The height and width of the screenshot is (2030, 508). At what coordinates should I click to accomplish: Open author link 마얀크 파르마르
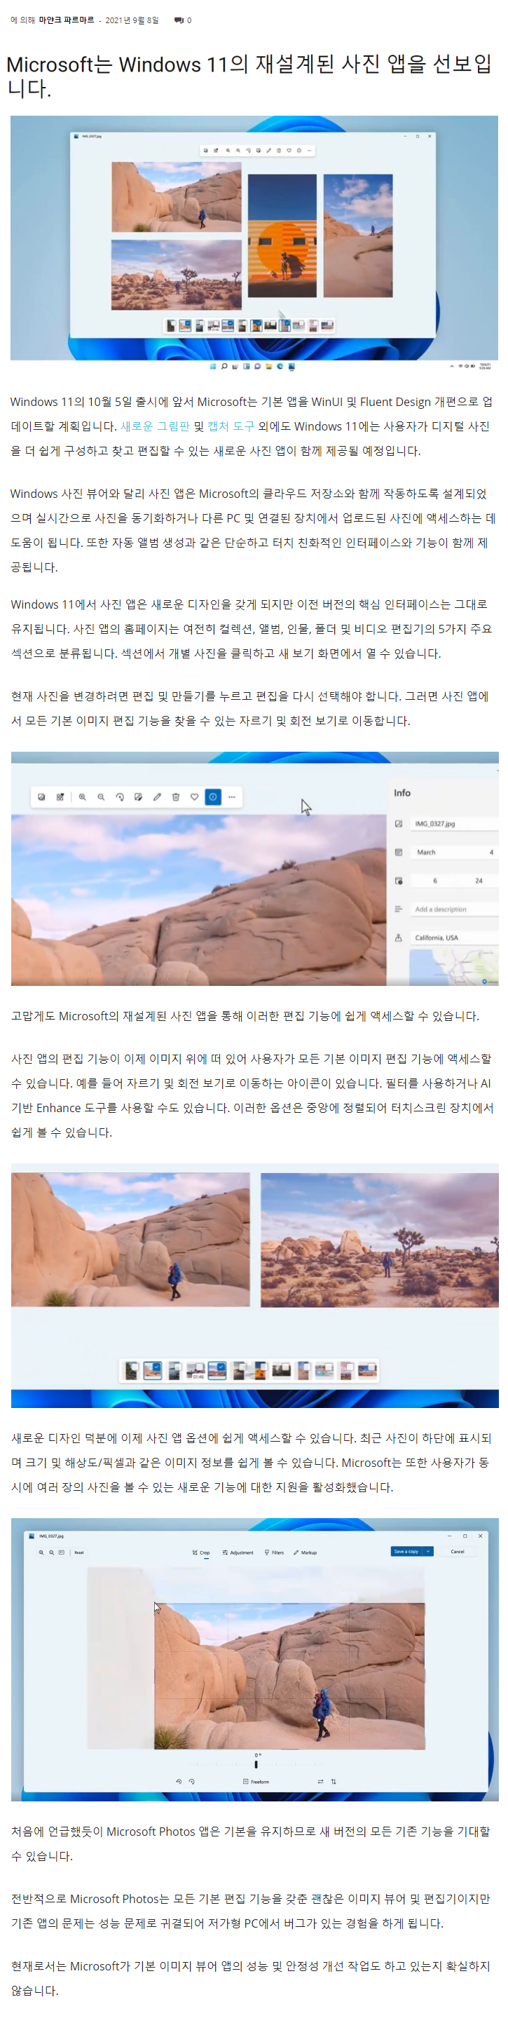click(x=66, y=20)
